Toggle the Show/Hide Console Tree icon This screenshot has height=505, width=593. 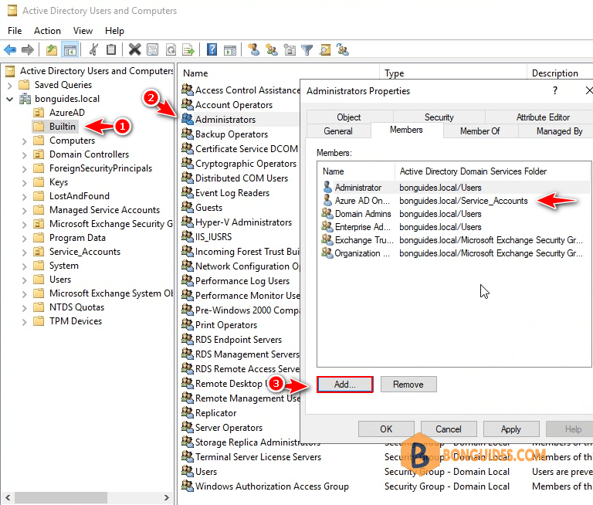[x=70, y=49]
